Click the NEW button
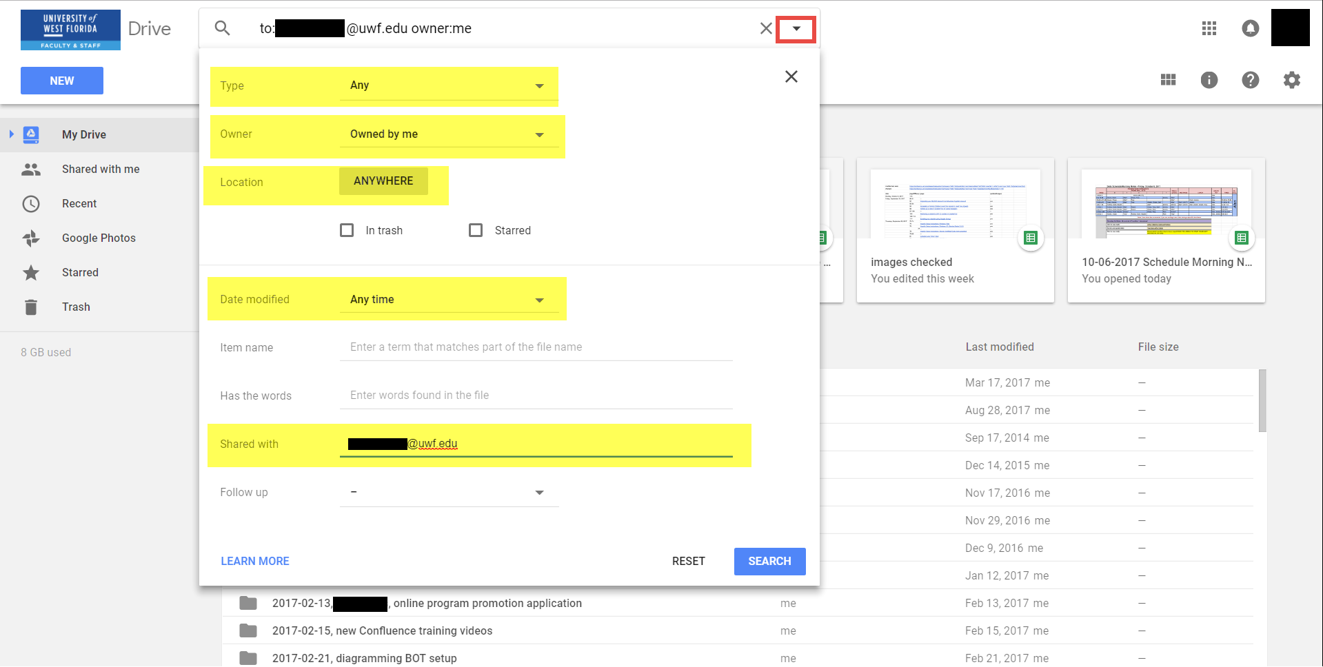 [62, 81]
